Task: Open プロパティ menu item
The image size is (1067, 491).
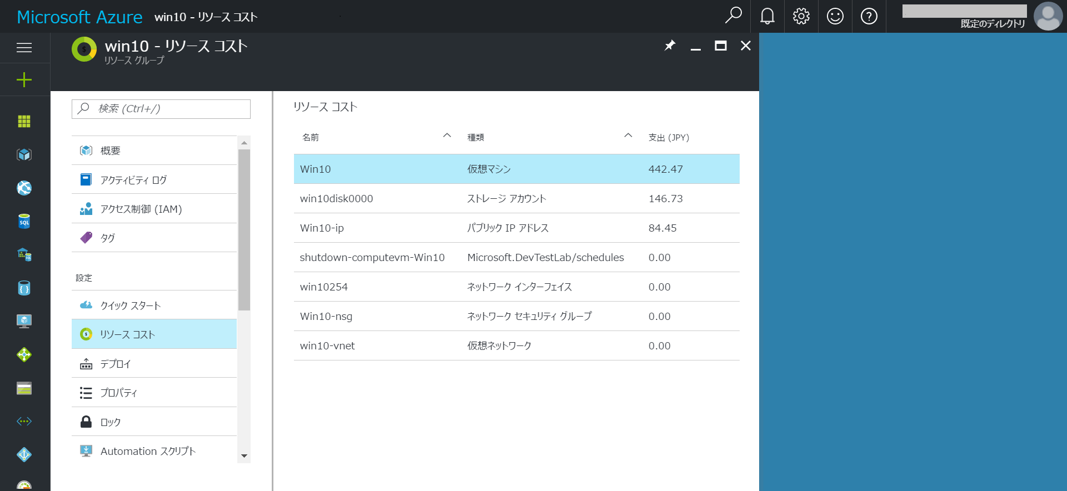Action: (x=154, y=393)
